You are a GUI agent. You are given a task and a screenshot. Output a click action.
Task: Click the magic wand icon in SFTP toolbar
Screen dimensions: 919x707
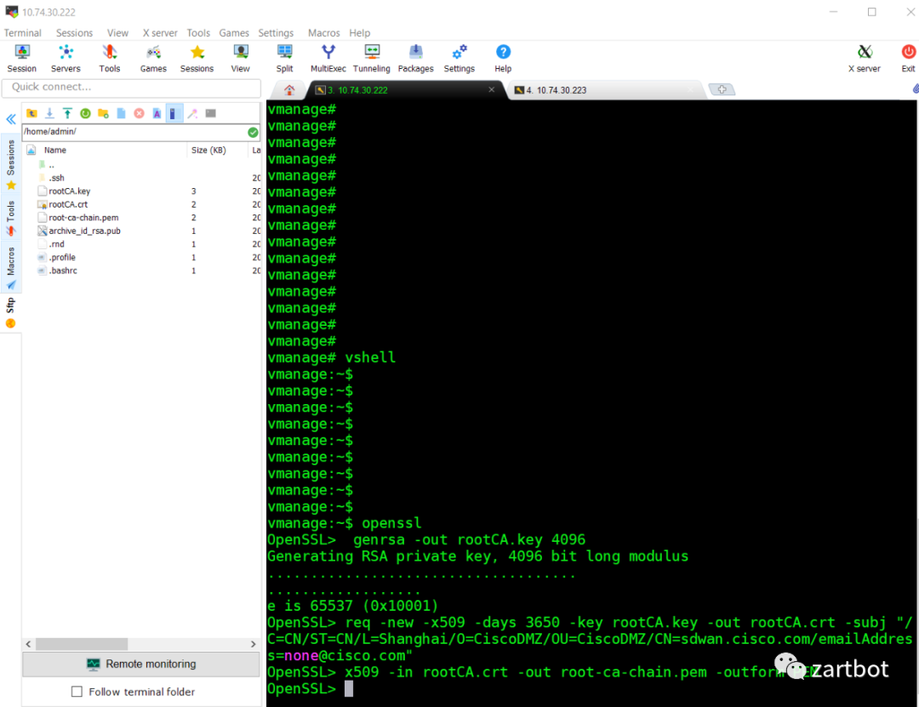point(192,113)
